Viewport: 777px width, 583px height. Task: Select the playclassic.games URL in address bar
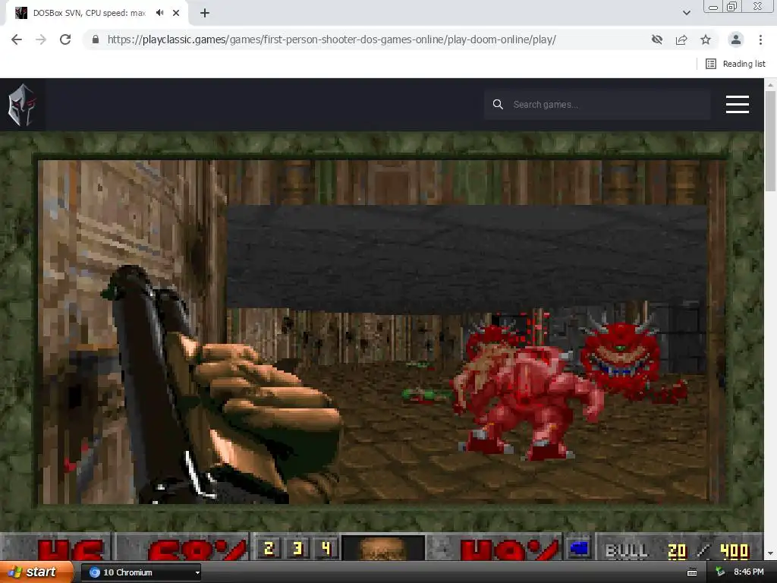coord(332,39)
